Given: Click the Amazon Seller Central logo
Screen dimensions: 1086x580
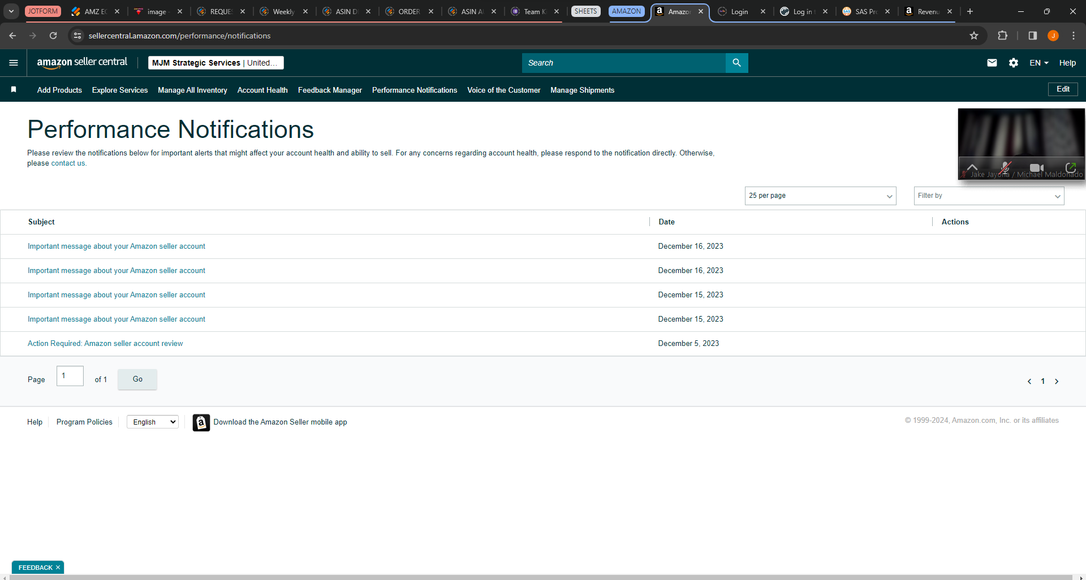Looking at the screenshot, I should tap(82, 63).
